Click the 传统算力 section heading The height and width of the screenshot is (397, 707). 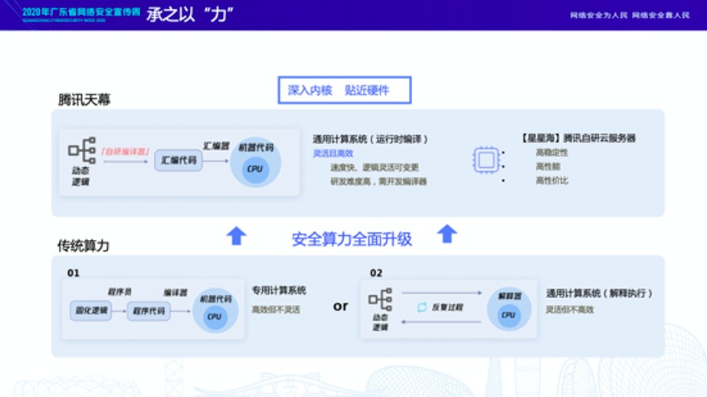[83, 246]
